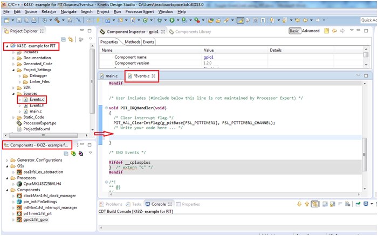This screenshot has height=236, width=378.
Task: Switch Component Inspector to Basic view
Action: (x=294, y=31)
